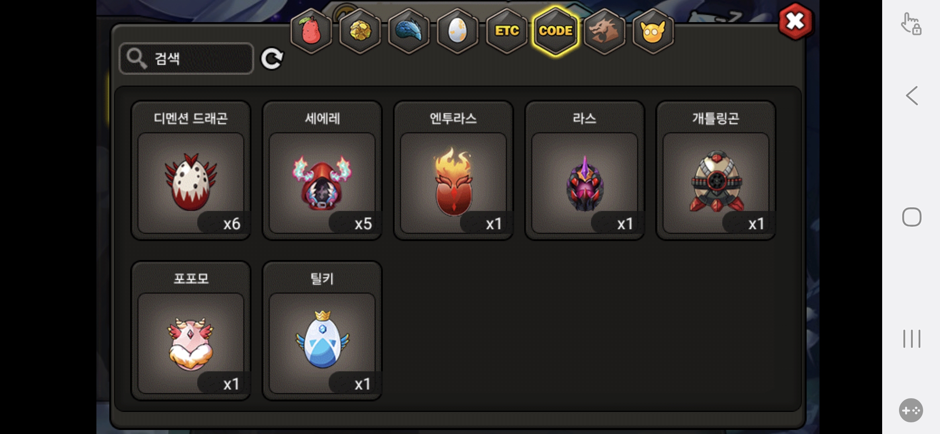Select the 디멘션 드래곤 egg card
This screenshot has width=940, height=434.
pyautogui.click(x=191, y=170)
